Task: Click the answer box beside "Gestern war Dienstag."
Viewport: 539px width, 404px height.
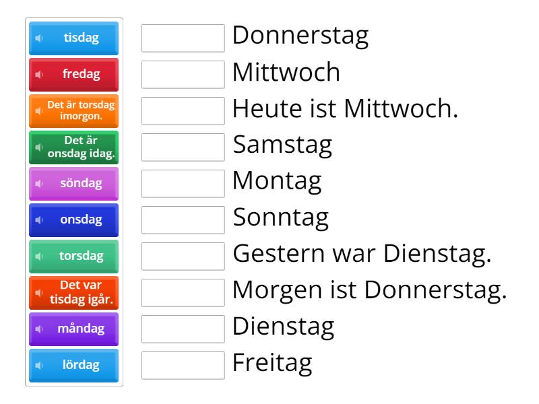Action: tap(183, 257)
